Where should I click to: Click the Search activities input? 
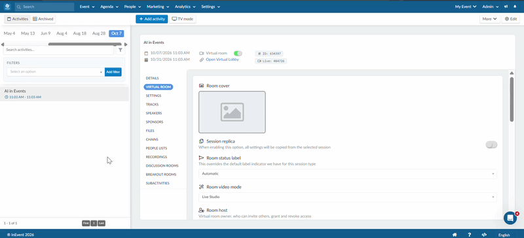click(x=58, y=50)
